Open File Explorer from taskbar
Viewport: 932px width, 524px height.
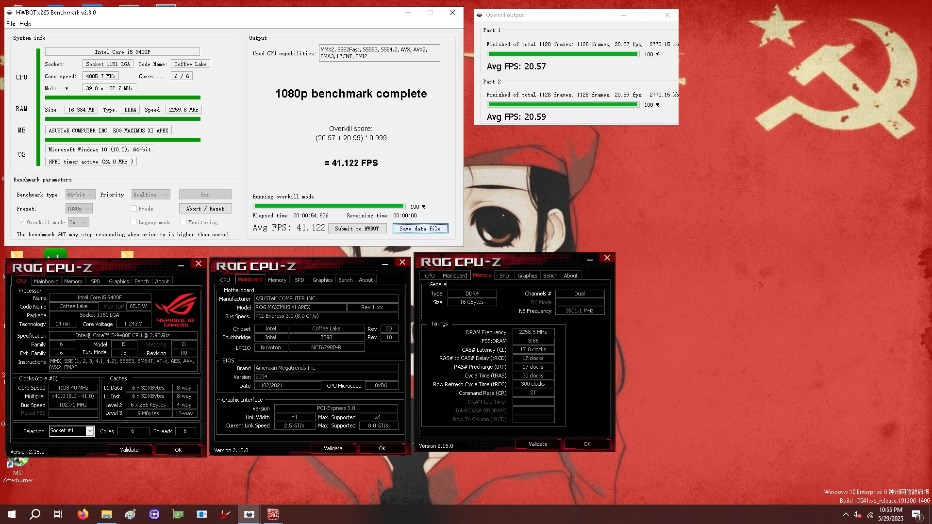tap(107, 514)
